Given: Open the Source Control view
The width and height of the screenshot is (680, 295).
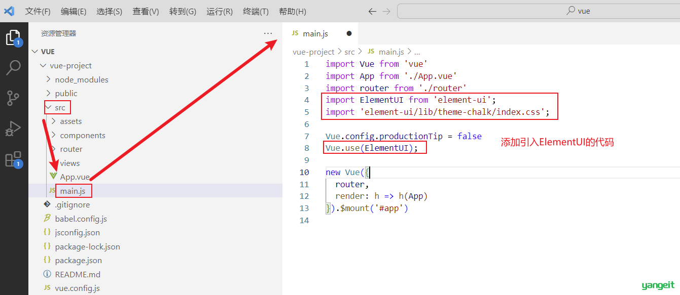Looking at the screenshot, I should (13, 98).
